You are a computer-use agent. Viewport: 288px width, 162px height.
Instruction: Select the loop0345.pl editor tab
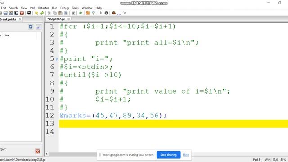point(56,19)
